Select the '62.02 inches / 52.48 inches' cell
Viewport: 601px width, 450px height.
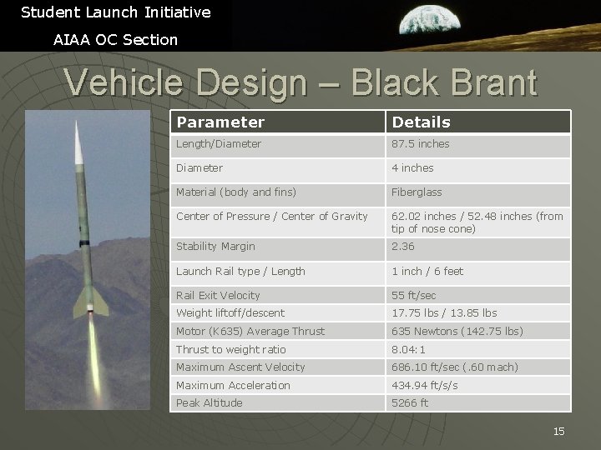[x=478, y=222]
